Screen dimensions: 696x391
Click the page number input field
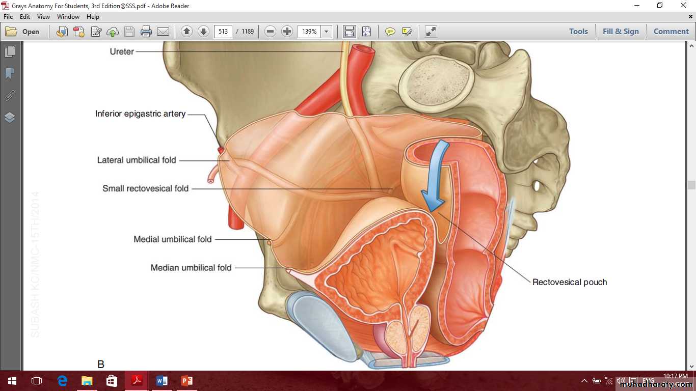[x=223, y=32]
